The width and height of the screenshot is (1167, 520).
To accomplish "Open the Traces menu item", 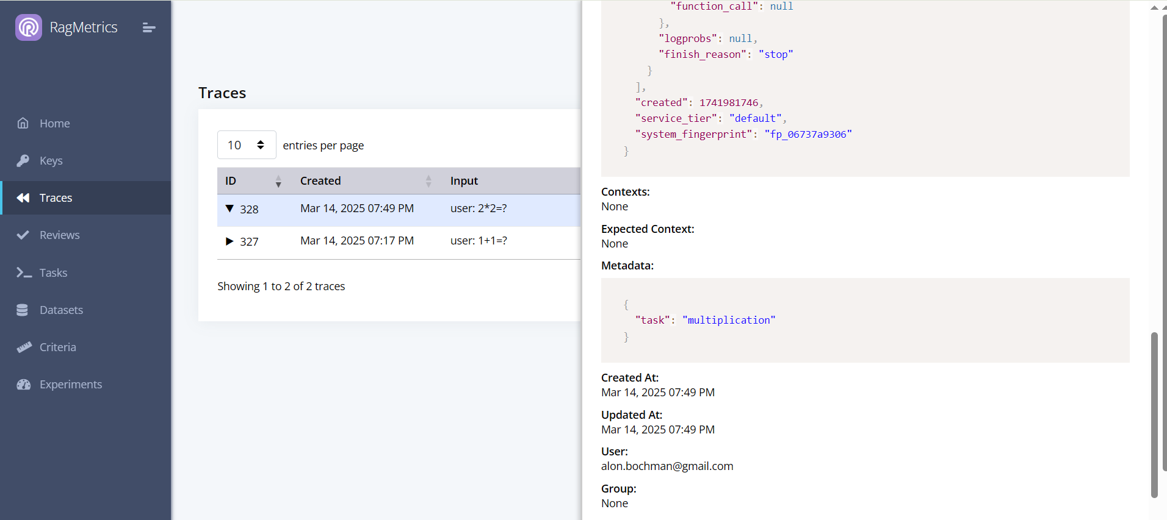I will pos(56,198).
